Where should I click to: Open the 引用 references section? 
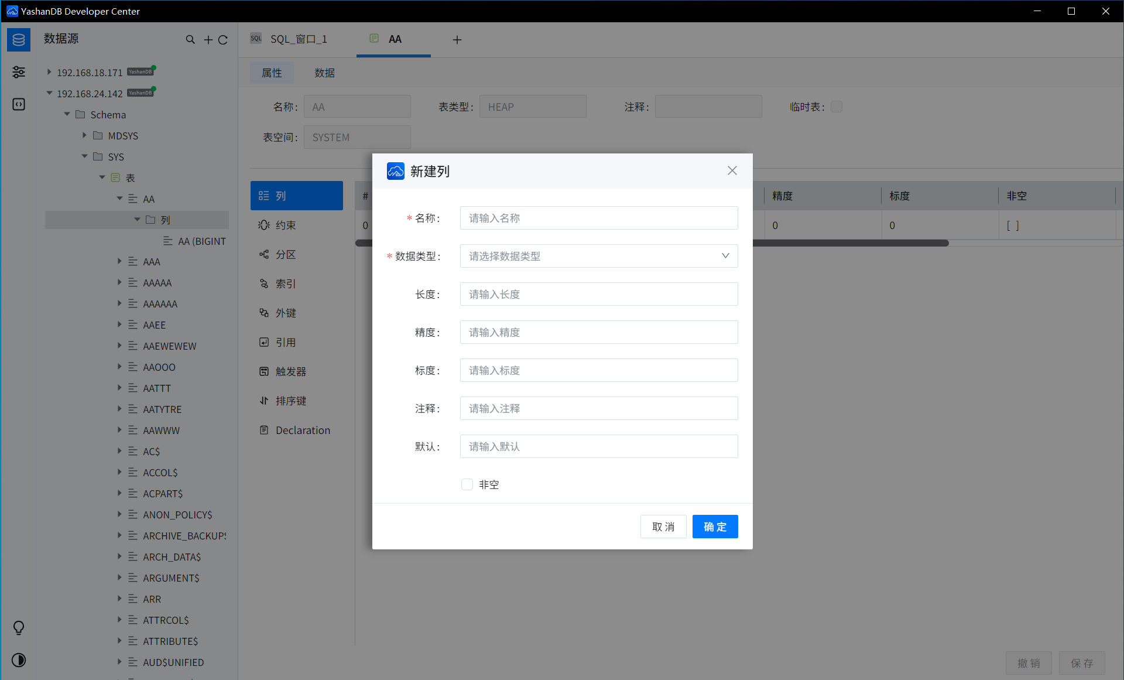point(297,342)
